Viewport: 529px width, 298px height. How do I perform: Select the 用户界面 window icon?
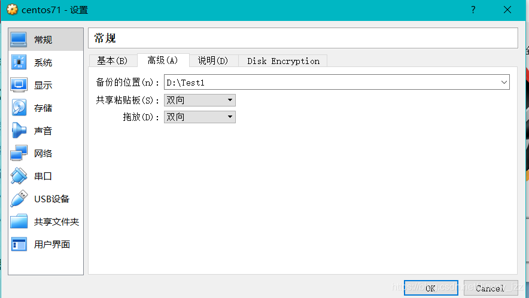coord(19,244)
